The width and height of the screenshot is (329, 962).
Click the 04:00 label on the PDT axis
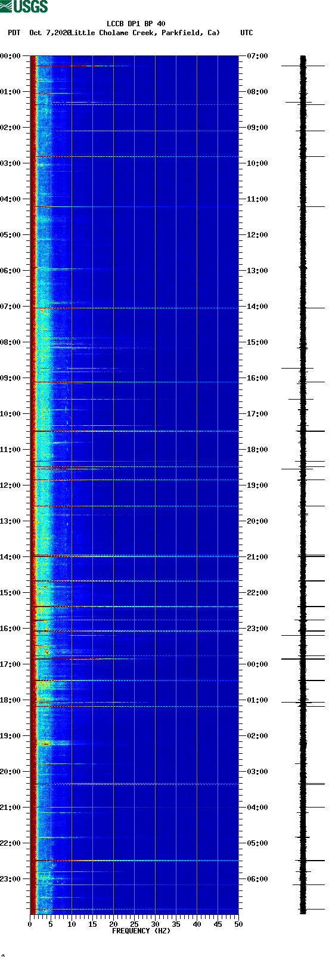pyautogui.click(x=11, y=199)
